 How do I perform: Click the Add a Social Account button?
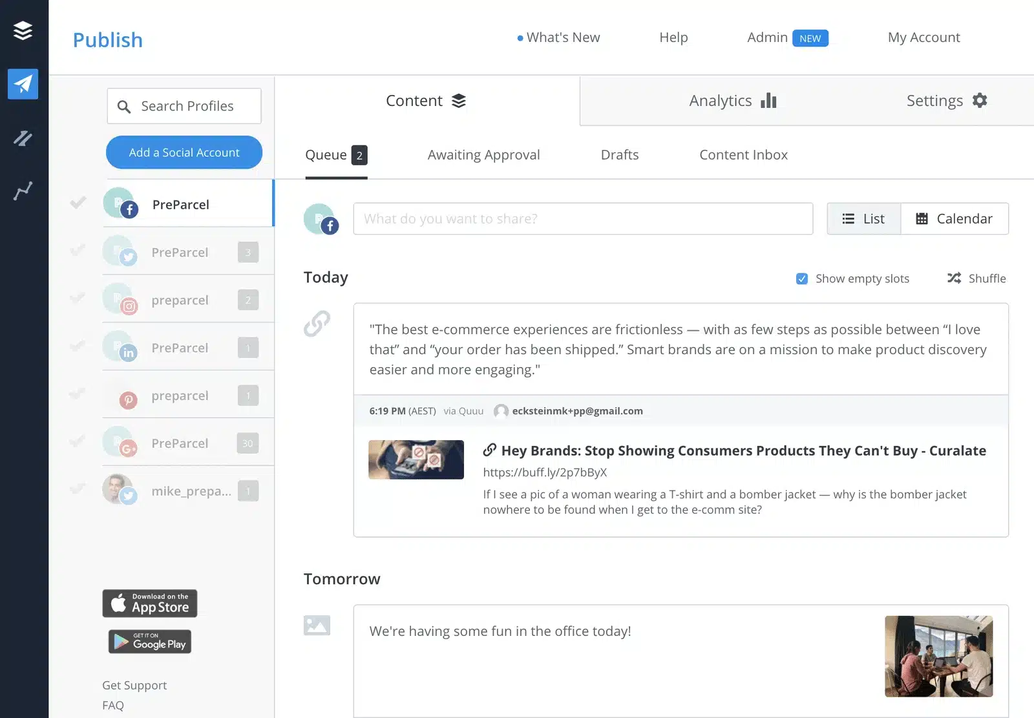(184, 153)
